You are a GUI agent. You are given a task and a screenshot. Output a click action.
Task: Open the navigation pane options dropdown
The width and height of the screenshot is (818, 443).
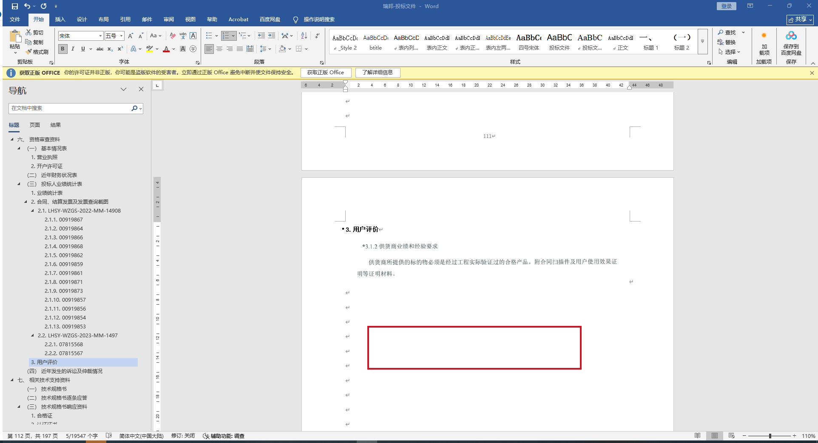[123, 89]
